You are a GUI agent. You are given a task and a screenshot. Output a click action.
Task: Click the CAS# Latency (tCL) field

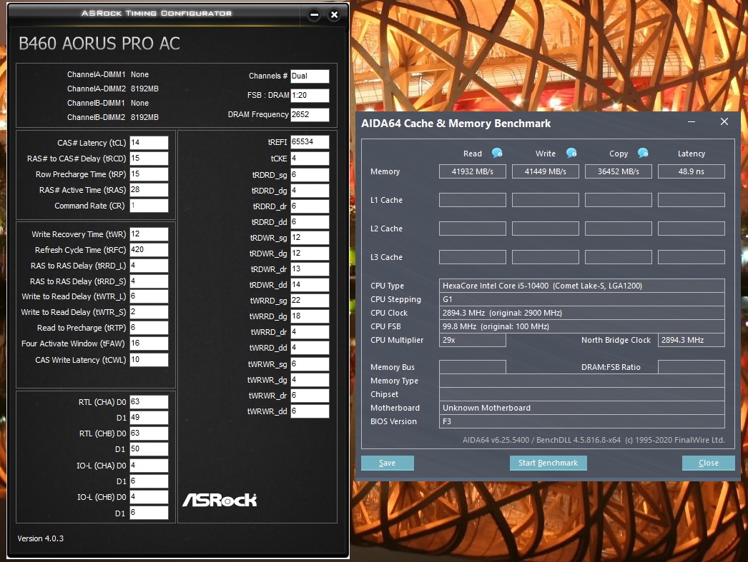point(149,143)
